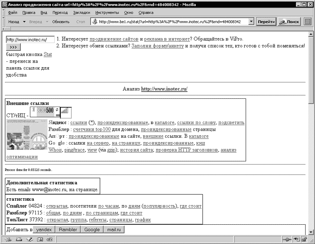Viewport: 315px width, 244px height.
Task: Click the page icon beside the URL
Action: (95, 22)
